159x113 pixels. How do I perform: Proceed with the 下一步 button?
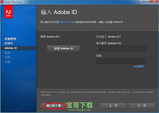pos(142,106)
